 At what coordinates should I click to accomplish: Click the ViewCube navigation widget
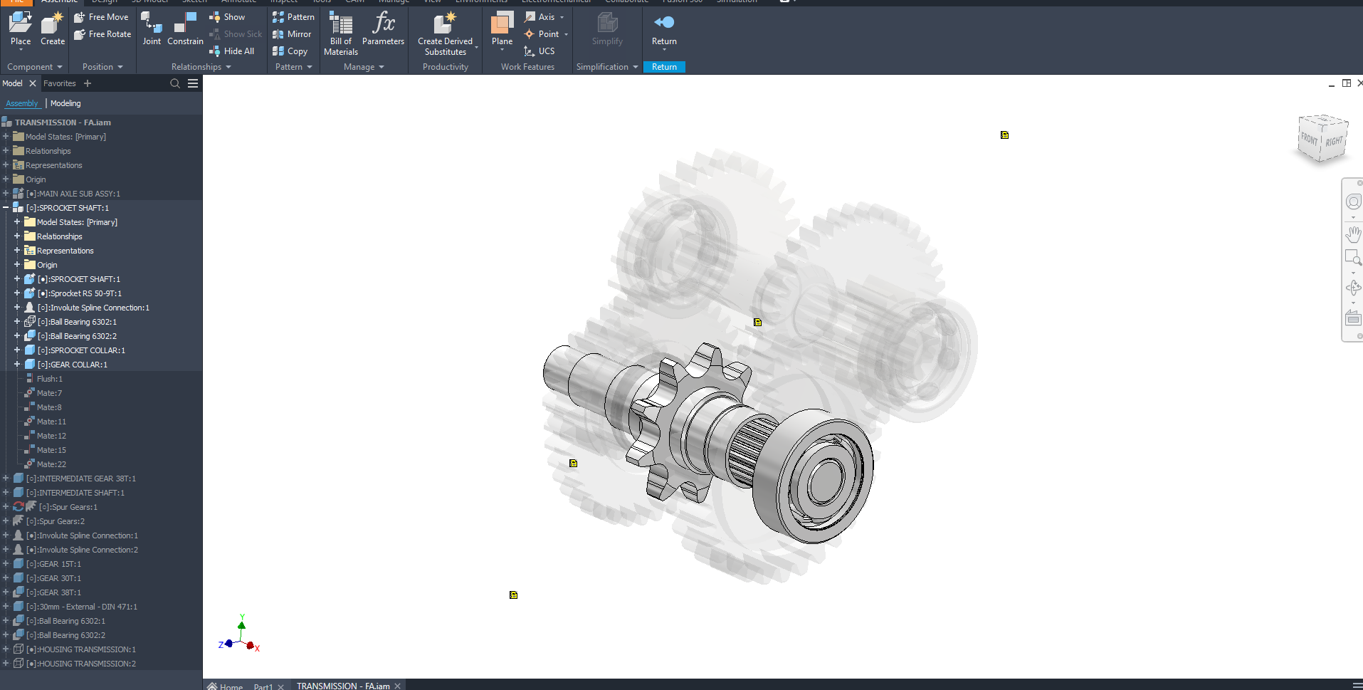pos(1322,139)
